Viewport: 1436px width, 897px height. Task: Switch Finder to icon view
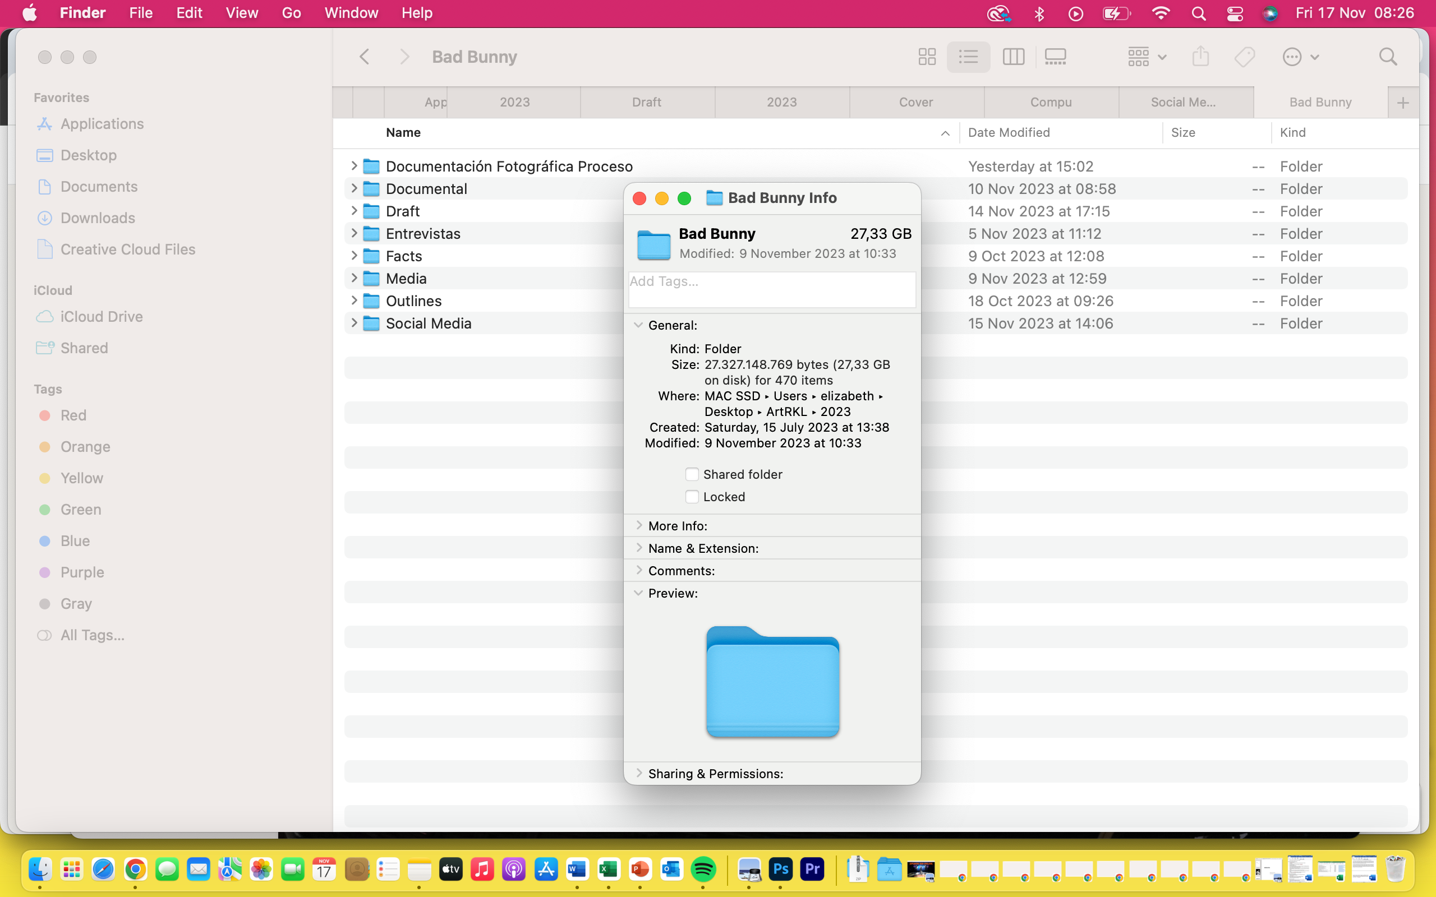pos(927,57)
